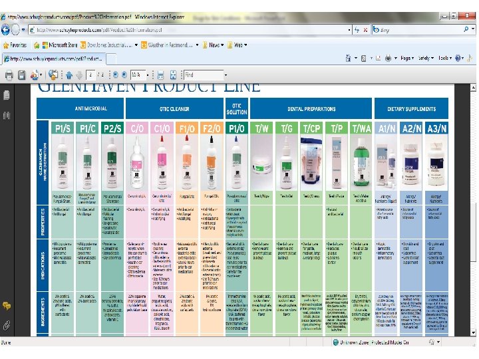Open the Comments panel speech bubble icon
Image resolution: width=479 pixels, height=359 pixels.
click(7, 306)
